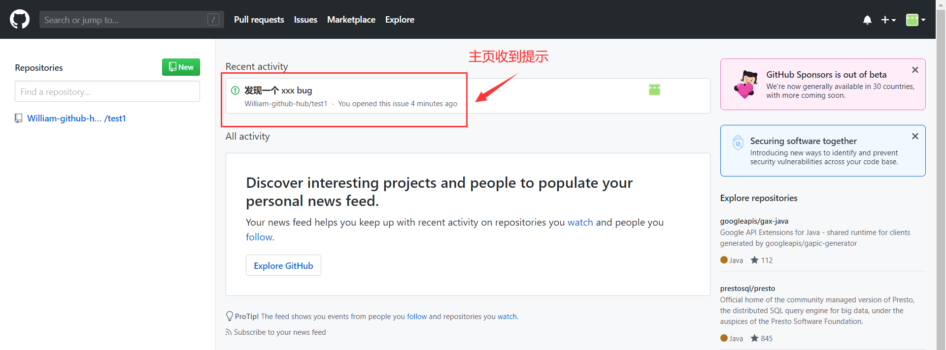Click the All activity heading

coord(247,136)
